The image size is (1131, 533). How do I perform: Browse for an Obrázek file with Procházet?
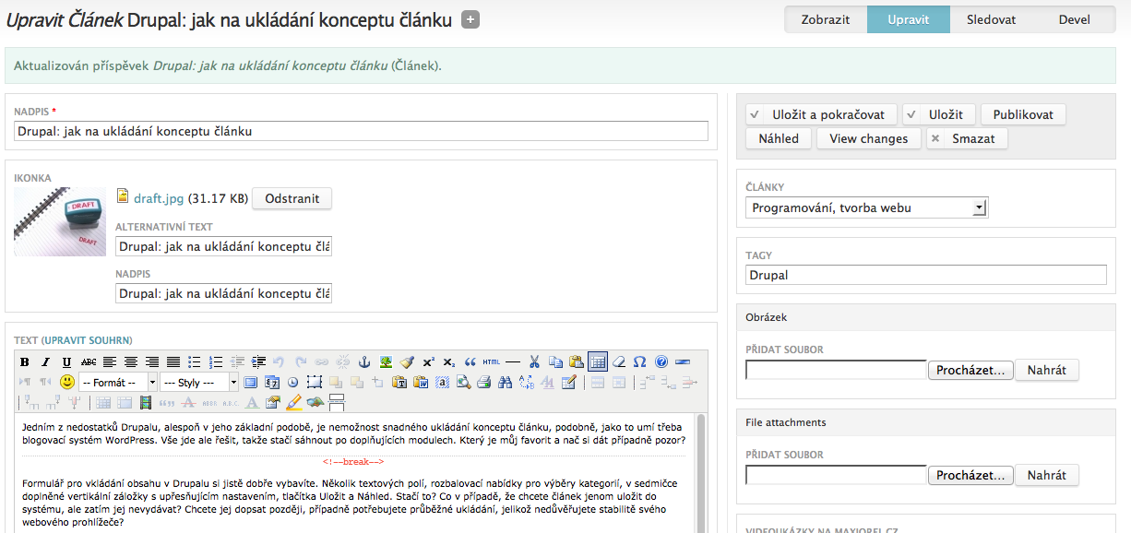point(970,370)
